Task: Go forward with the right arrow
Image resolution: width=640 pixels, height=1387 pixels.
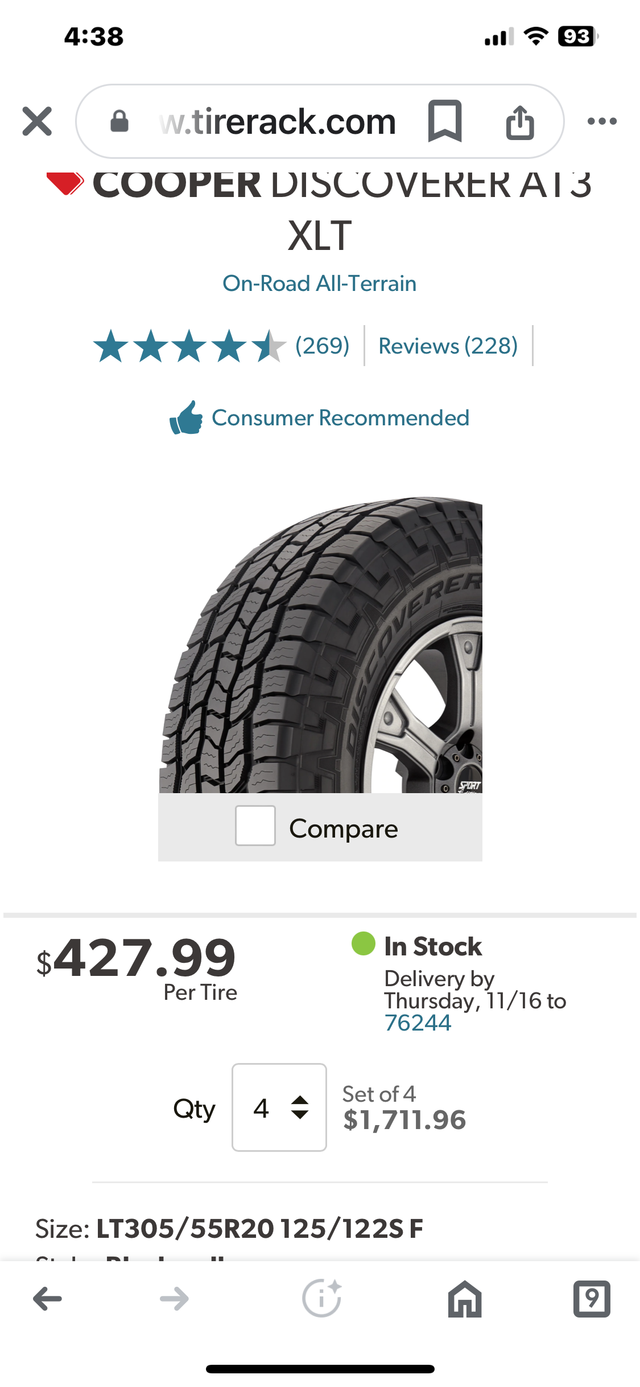Action: pyautogui.click(x=174, y=1299)
